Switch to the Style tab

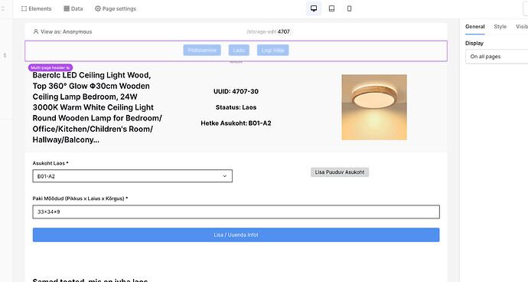pyautogui.click(x=500, y=27)
